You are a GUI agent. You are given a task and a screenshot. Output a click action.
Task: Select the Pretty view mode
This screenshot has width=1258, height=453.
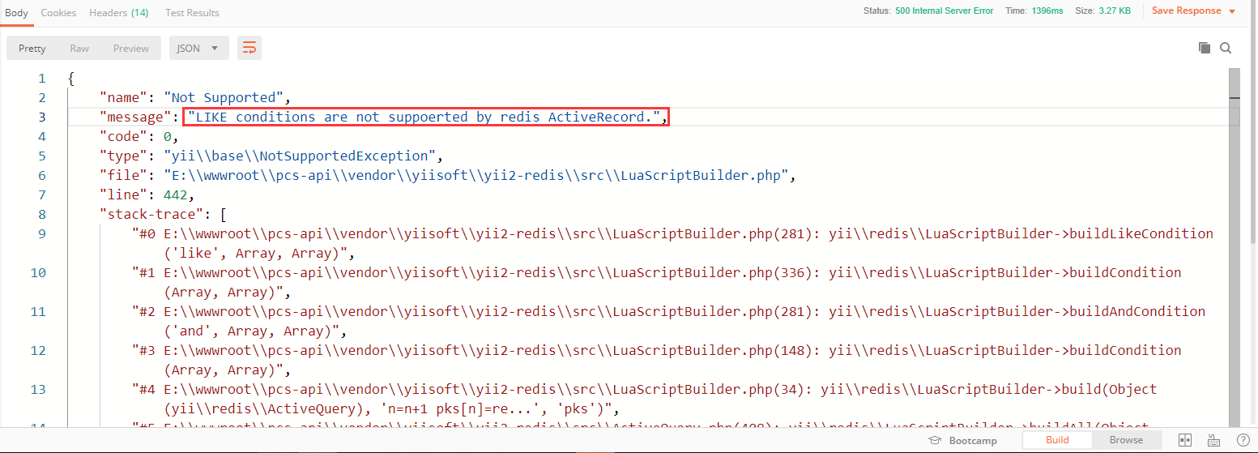pyautogui.click(x=32, y=48)
